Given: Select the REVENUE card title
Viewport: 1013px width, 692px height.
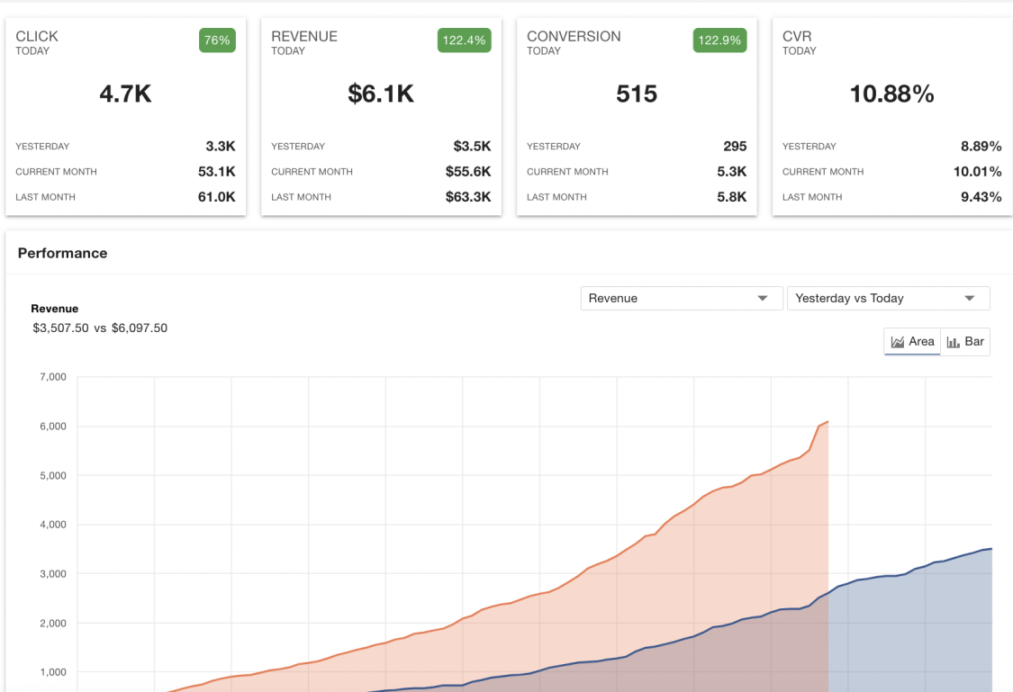Looking at the screenshot, I should tap(304, 36).
